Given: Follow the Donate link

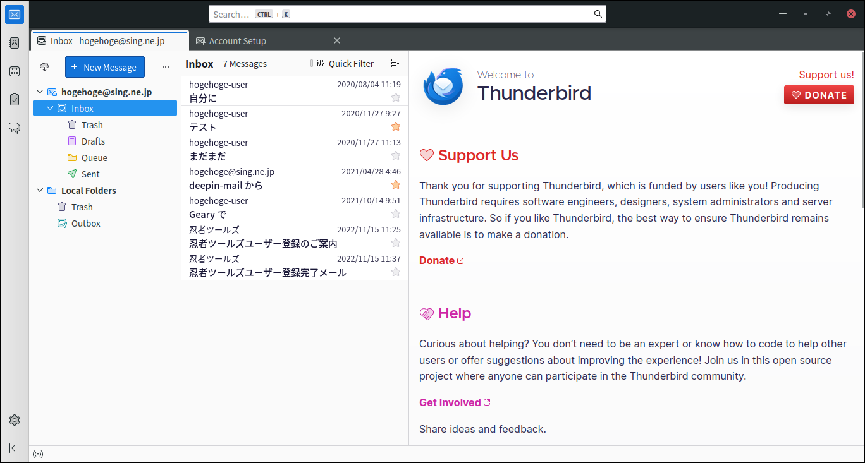Looking at the screenshot, I should click(x=441, y=260).
